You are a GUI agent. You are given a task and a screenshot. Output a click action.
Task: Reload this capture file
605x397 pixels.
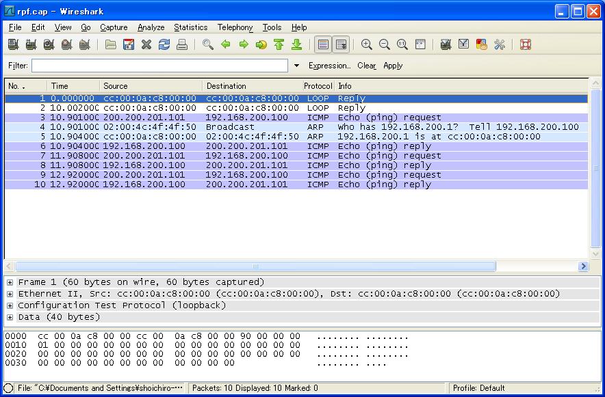[x=164, y=44]
